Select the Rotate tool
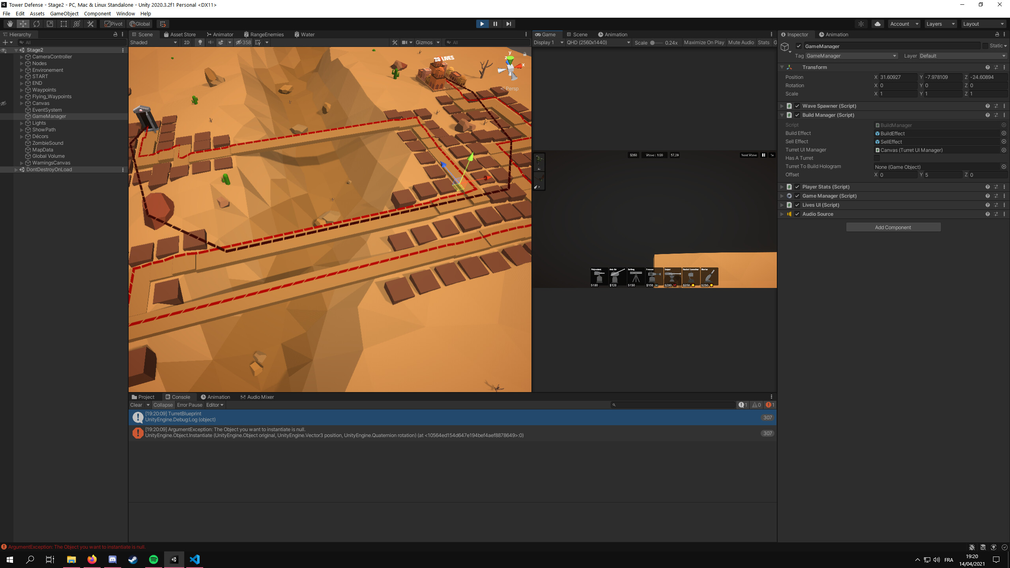Viewport: 1010px width, 568px height. [36, 24]
